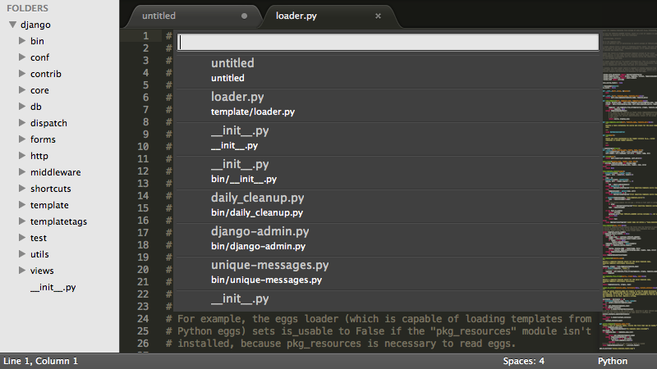Viewport: 657px width, 369px height.
Task: Switch to the loader.py tab
Action: [x=296, y=16]
